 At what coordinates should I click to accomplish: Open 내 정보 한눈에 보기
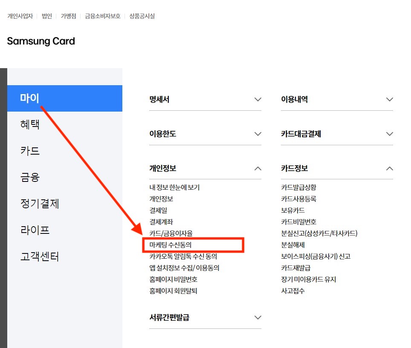coord(174,187)
